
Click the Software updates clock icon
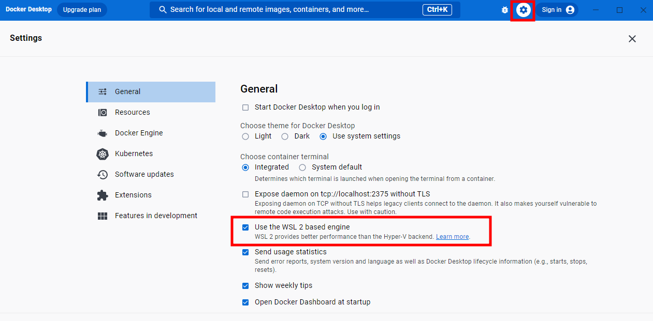point(103,174)
